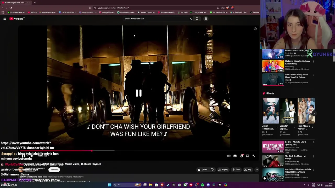Open menu for the Nicki Minaj short
Image resolution: width=335 pixels, height=188 pixels.
312,127
